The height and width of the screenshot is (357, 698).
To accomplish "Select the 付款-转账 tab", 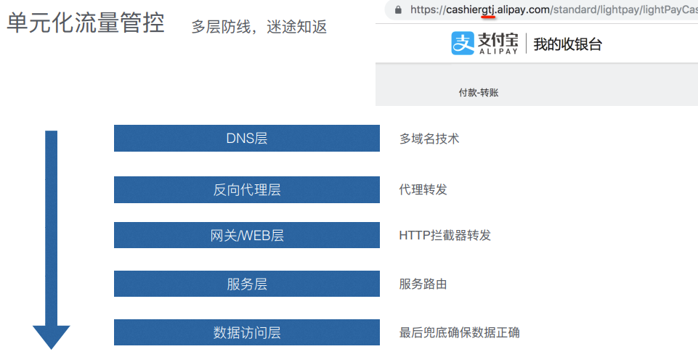I will (478, 93).
